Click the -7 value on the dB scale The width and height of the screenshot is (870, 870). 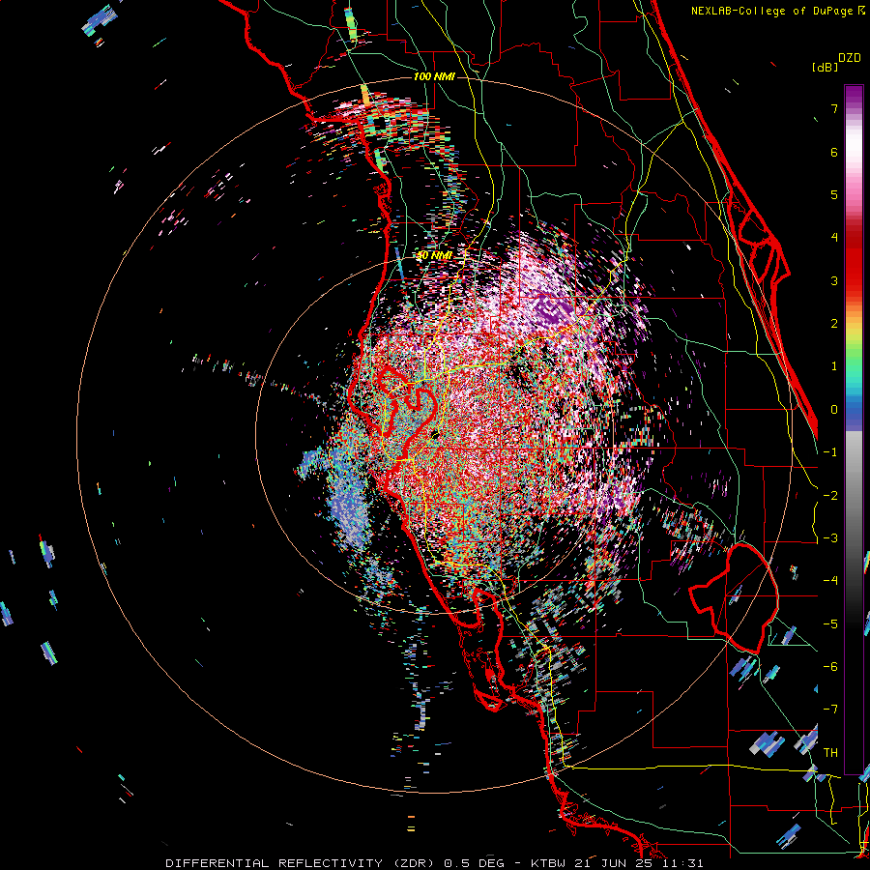pos(830,710)
